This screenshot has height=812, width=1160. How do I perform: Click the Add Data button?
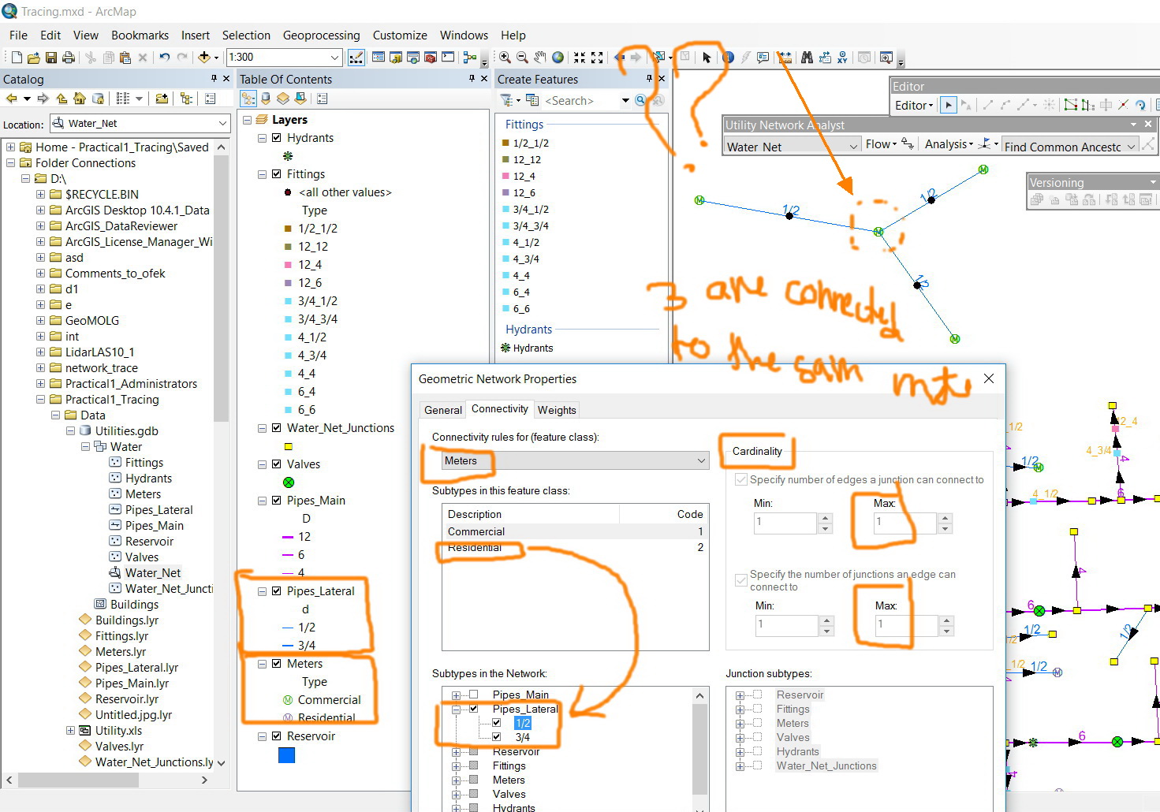coord(204,58)
